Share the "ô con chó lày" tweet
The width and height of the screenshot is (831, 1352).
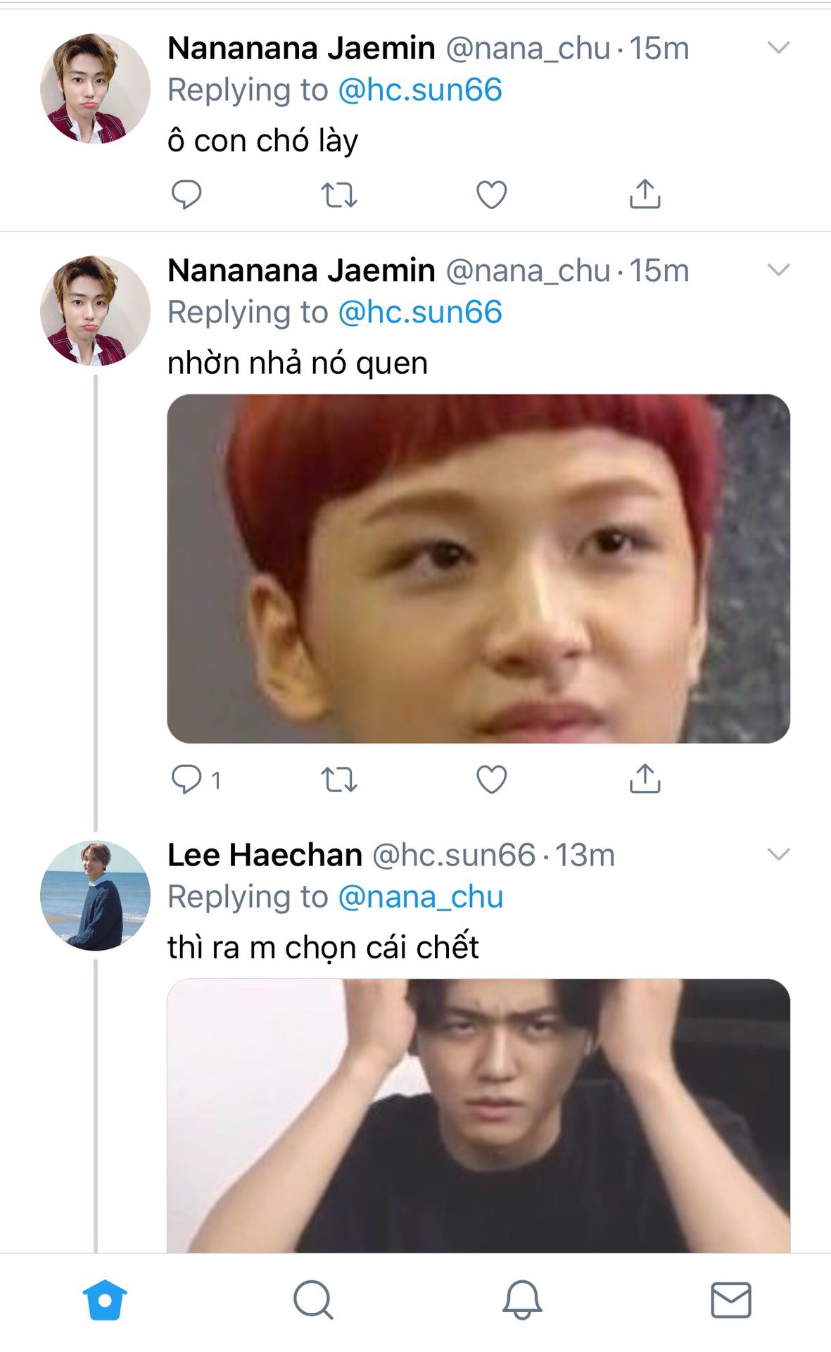(645, 194)
